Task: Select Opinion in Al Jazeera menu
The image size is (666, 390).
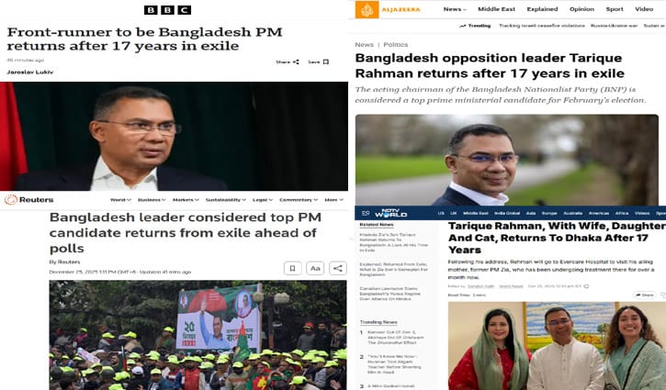Action: pyautogui.click(x=581, y=9)
